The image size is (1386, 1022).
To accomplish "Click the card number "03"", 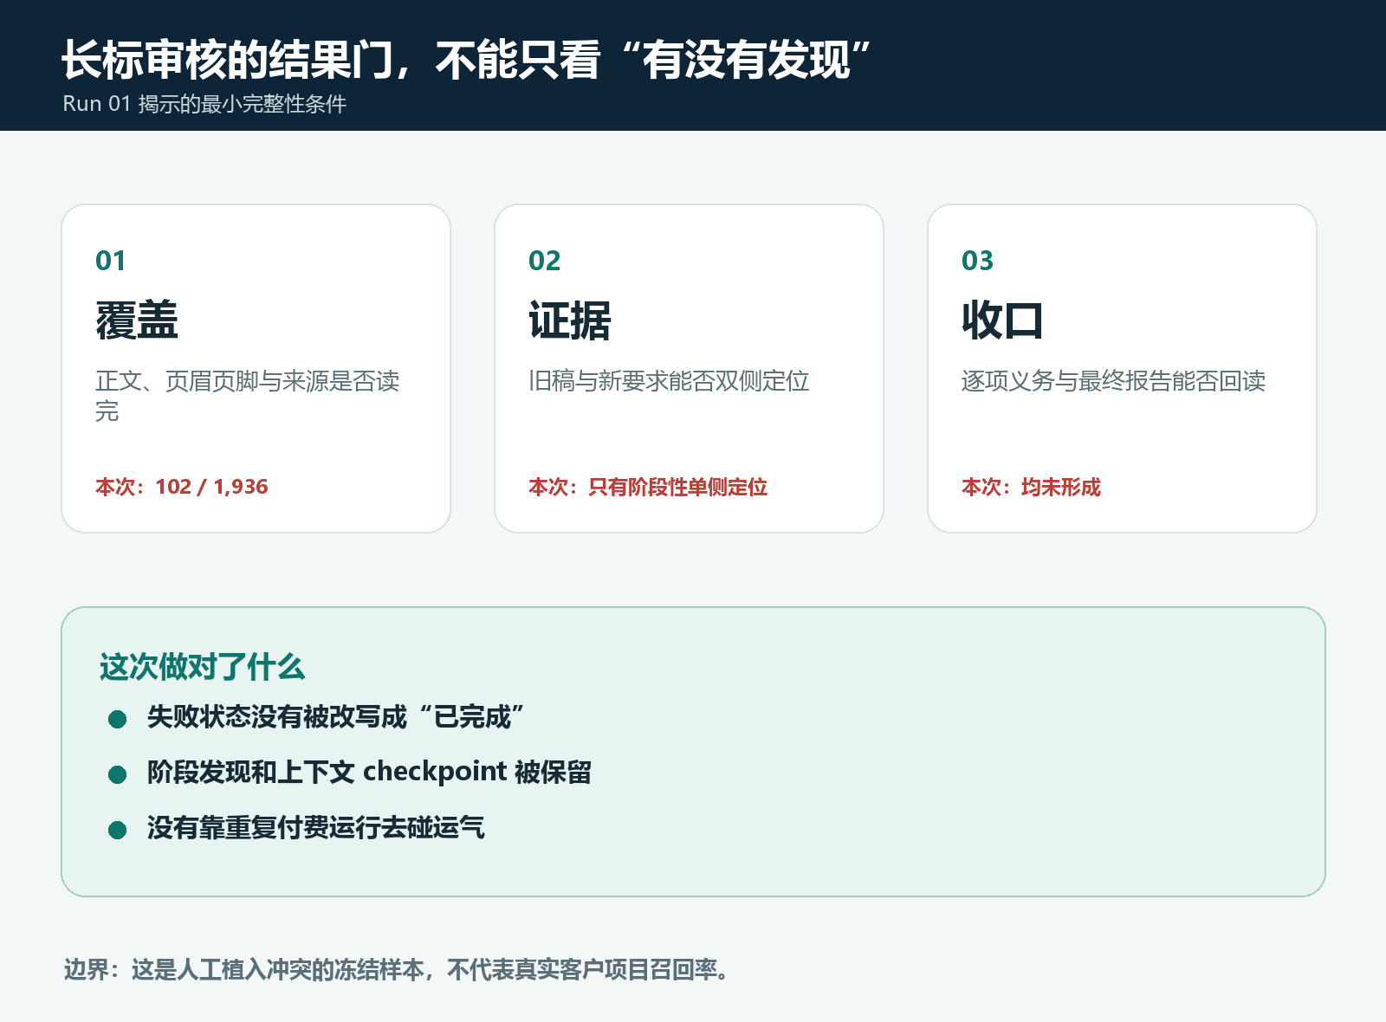I will pyautogui.click(x=977, y=261).
